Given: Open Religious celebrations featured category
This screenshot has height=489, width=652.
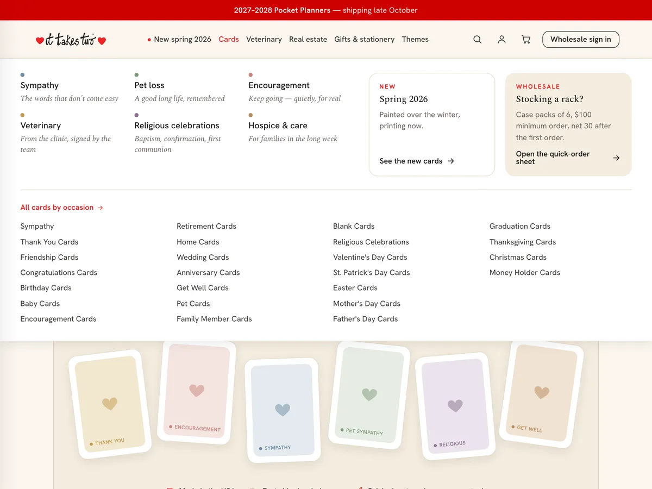Looking at the screenshot, I should (177, 126).
